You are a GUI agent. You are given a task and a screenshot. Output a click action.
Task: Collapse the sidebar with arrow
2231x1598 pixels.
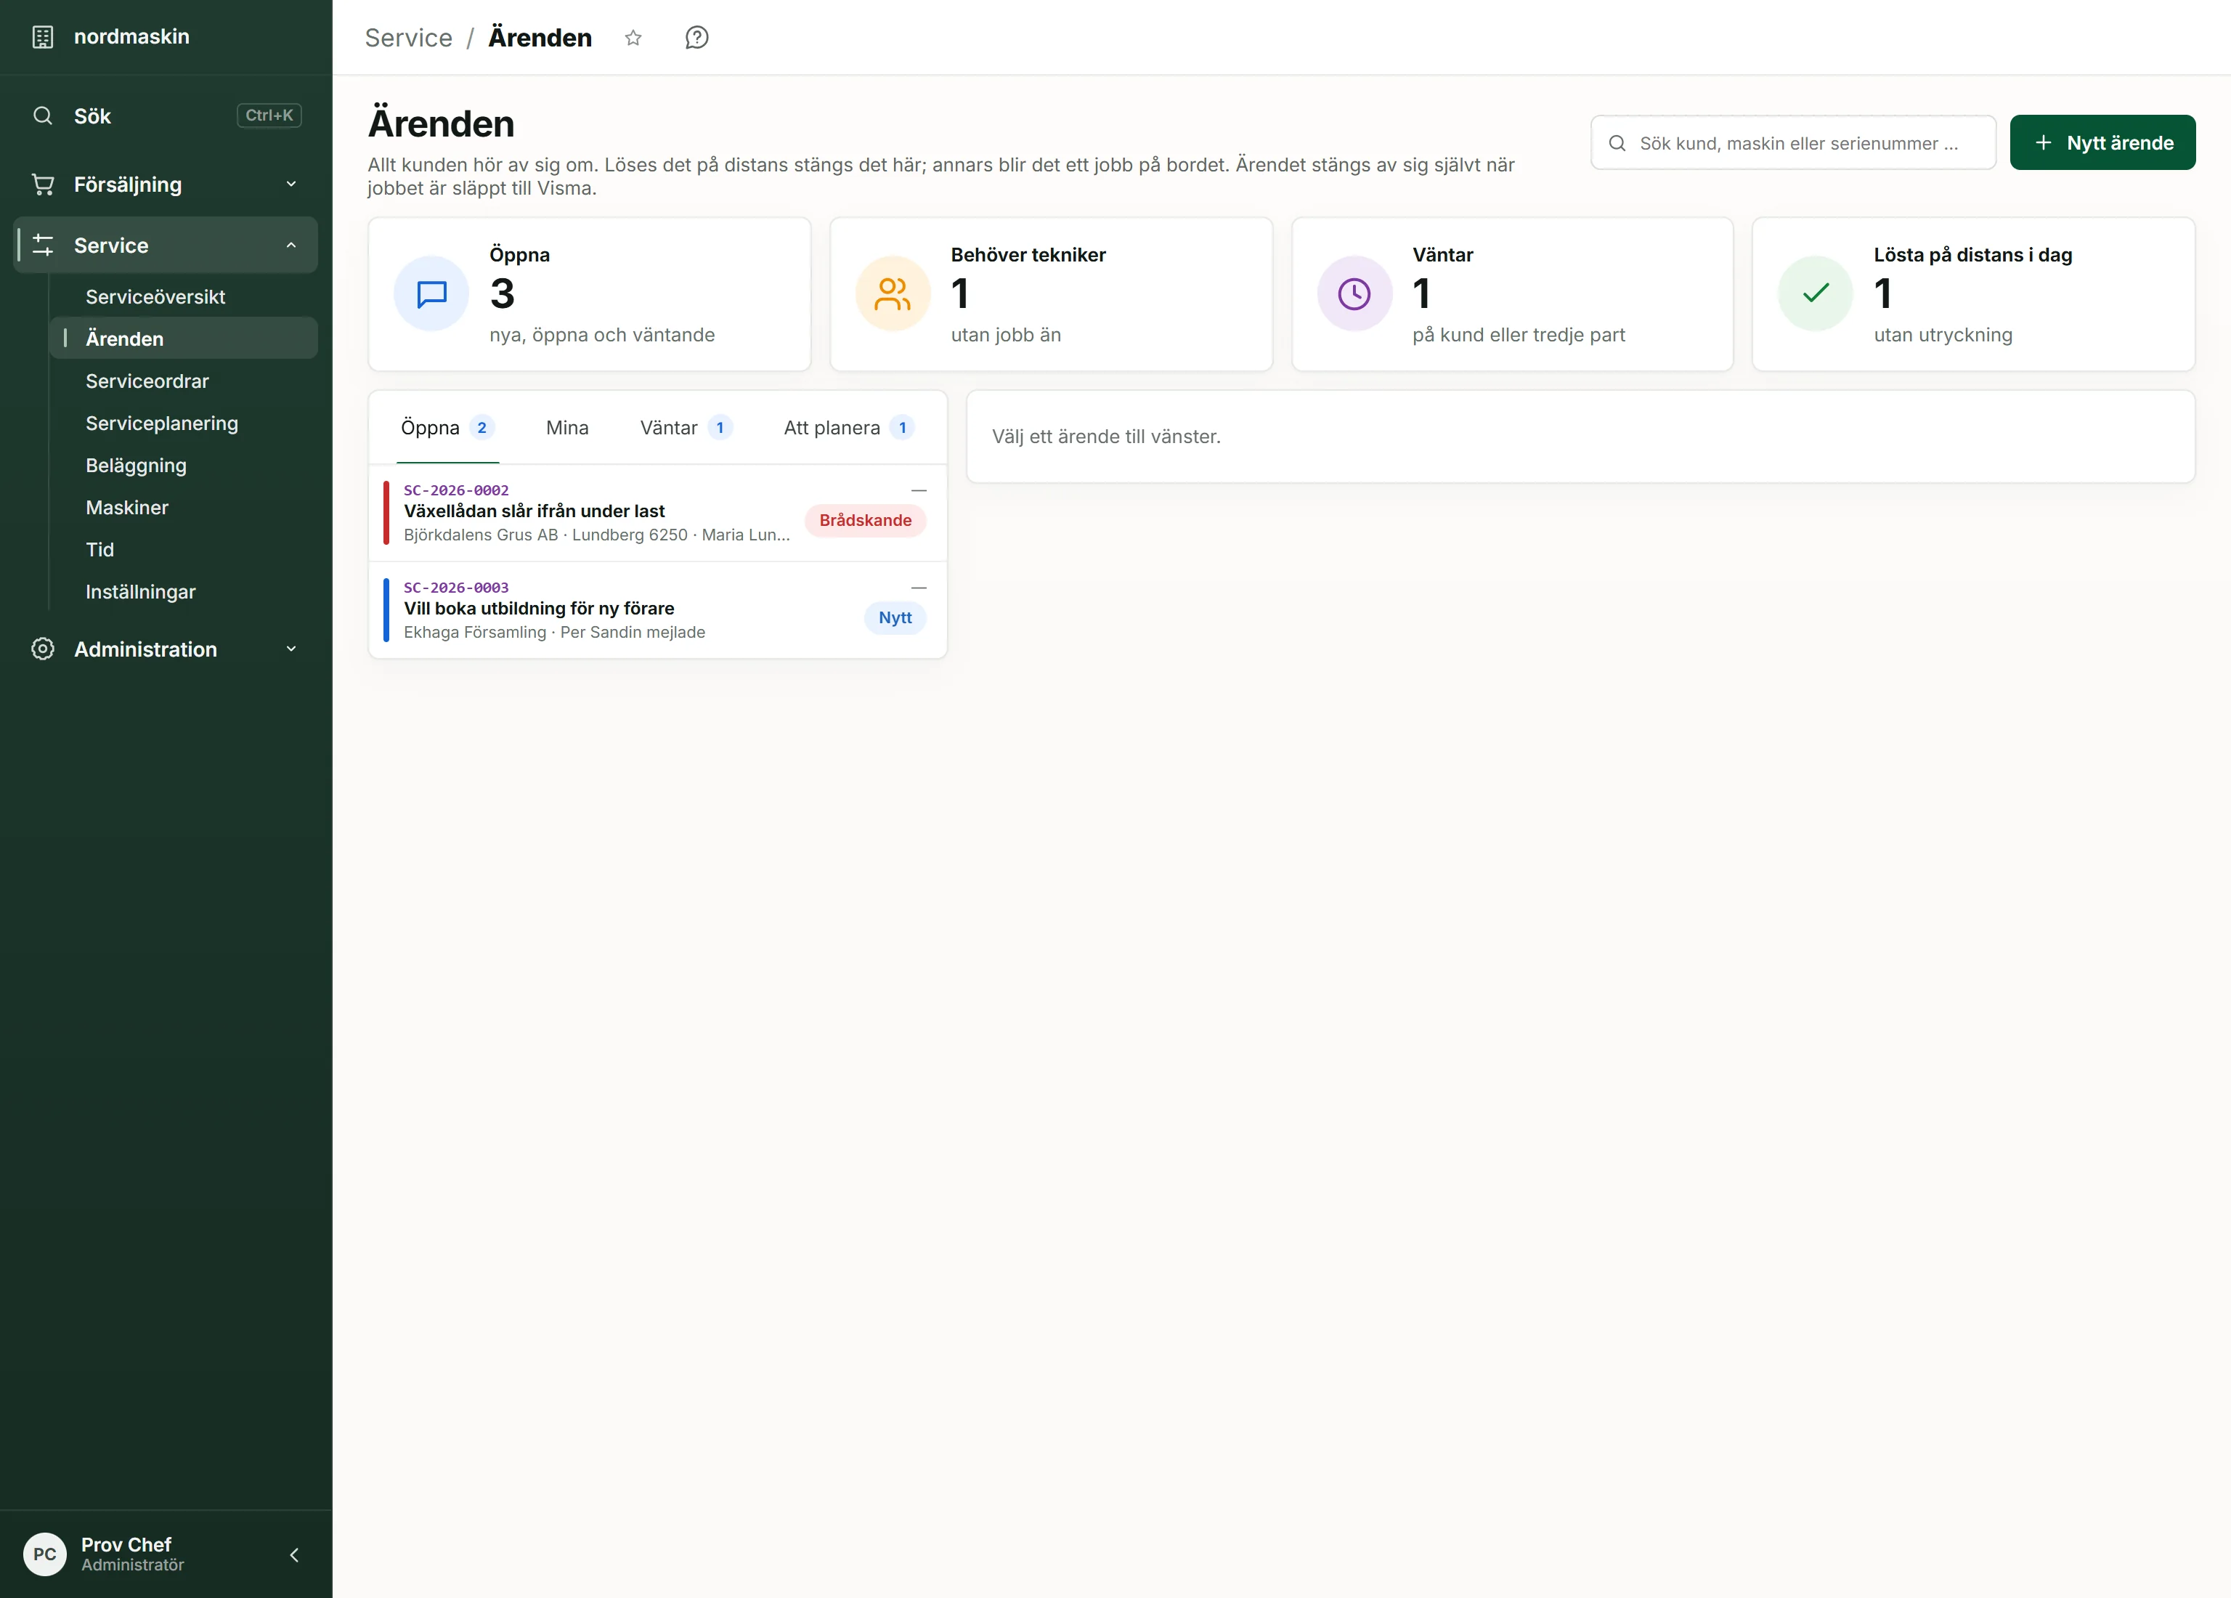point(294,1554)
